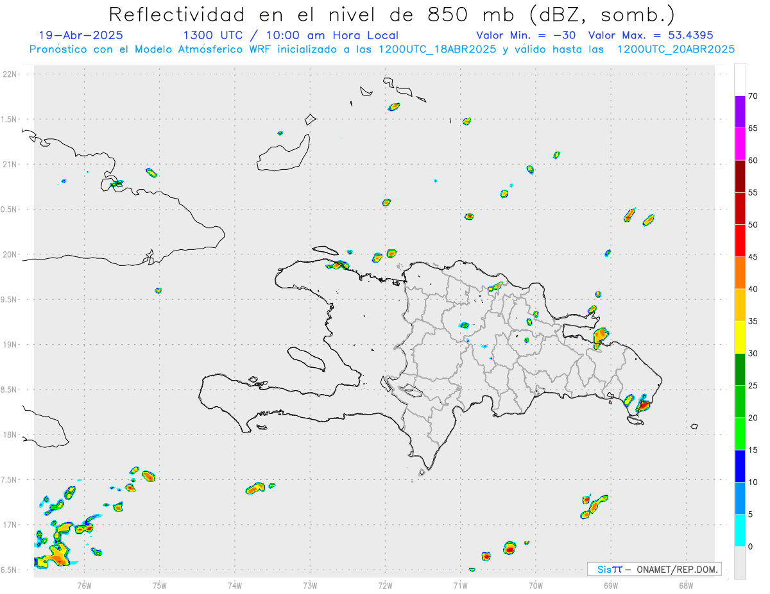Image resolution: width=770 pixels, height=594 pixels.
Task: Click the '17N' latitude label
Action: 11,525
